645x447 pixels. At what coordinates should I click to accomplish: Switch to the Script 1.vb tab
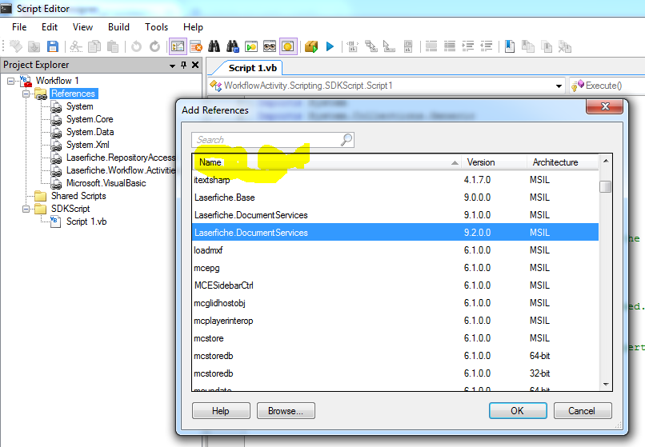253,68
